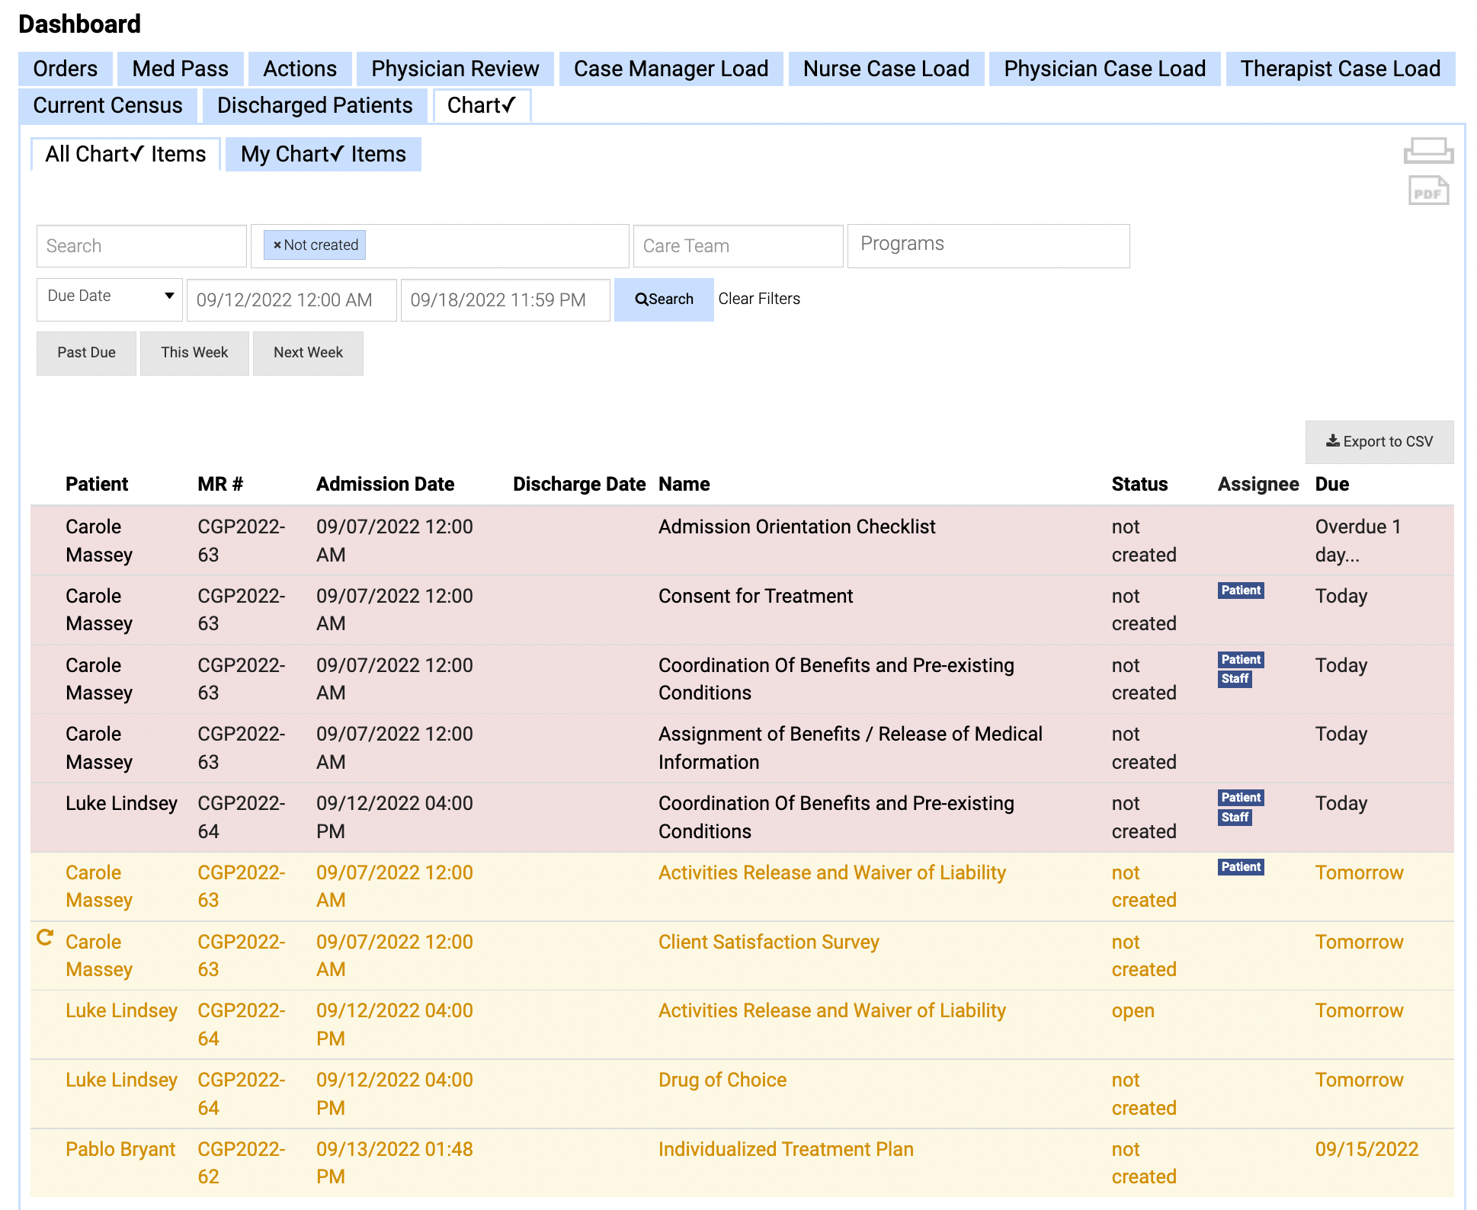
Task: Switch to the Current Census tab
Action: (107, 105)
